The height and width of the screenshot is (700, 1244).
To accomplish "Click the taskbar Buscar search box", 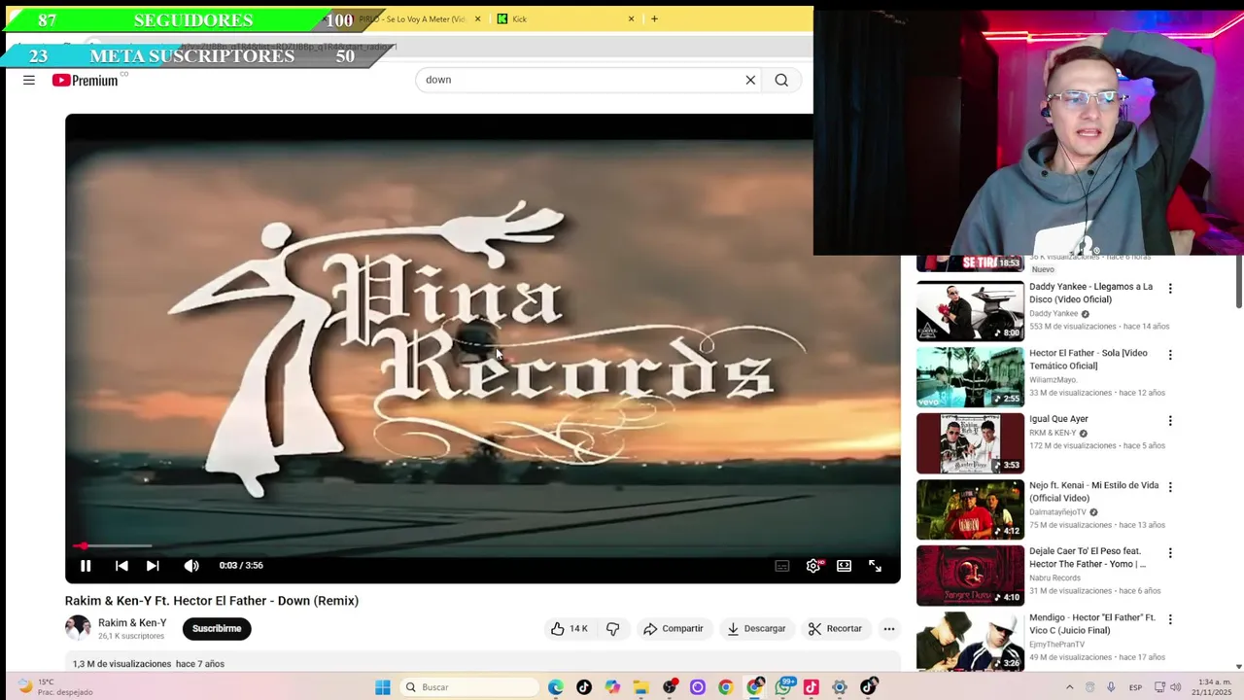I will pos(469,687).
